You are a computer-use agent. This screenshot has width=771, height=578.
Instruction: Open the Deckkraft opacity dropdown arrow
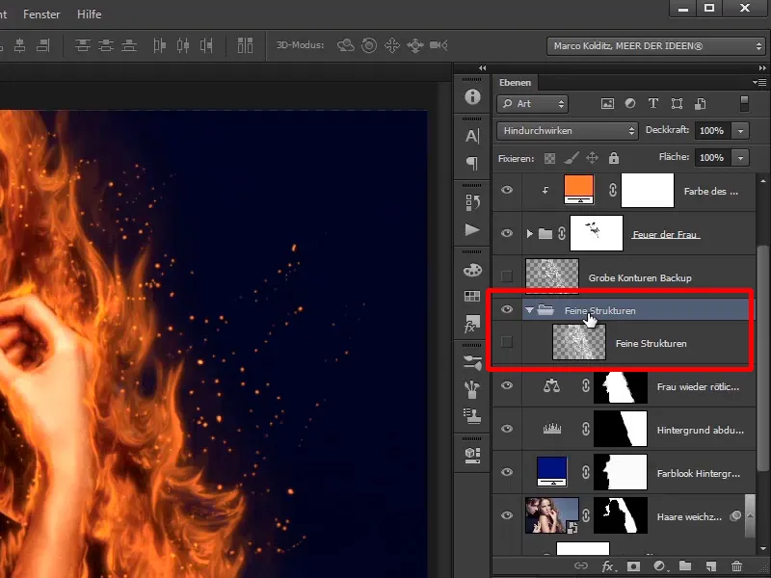pos(740,131)
